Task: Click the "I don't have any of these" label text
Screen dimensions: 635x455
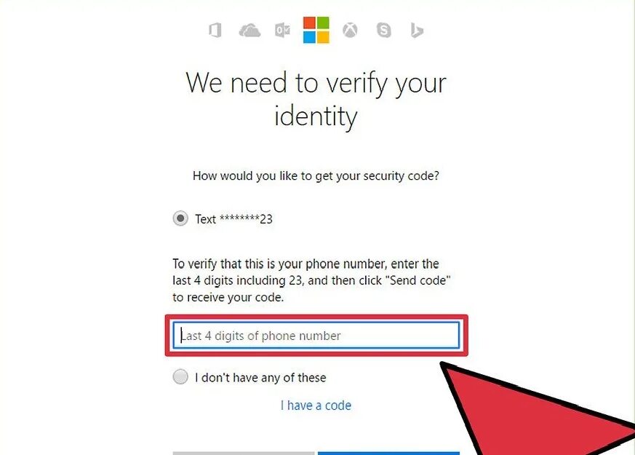Action: (x=260, y=378)
